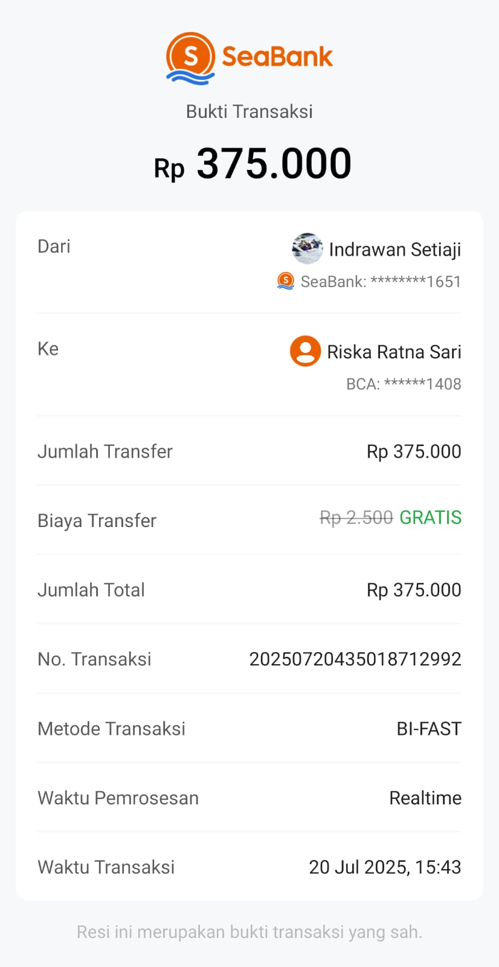The width and height of the screenshot is (499, 967).
Task: Tap the Jumlah Transfer amount value
Action: click(x=413, y=451)
